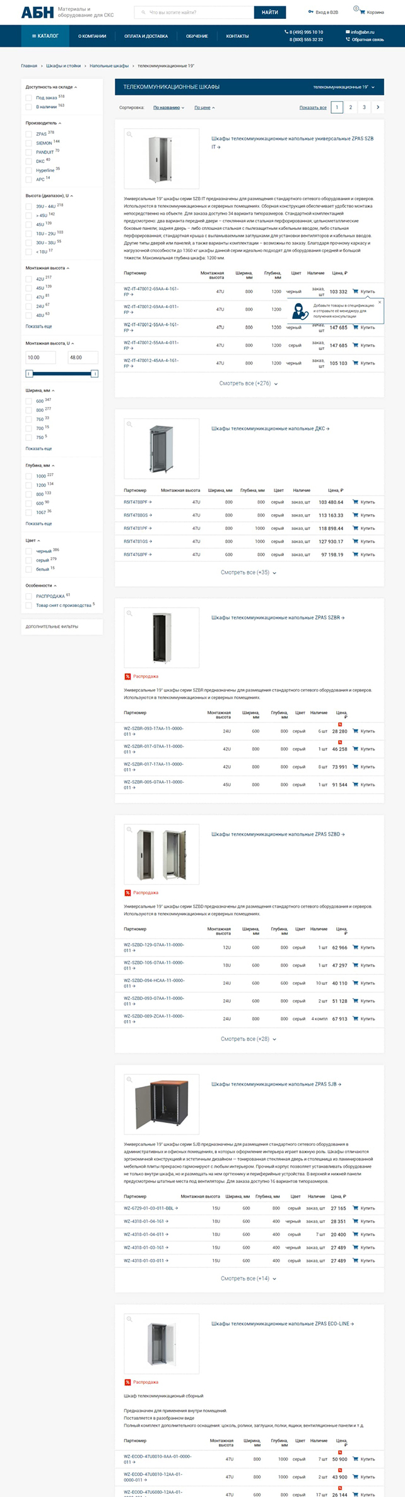Click Показать еще under Монтажная высота
Screen dimensions: 405x1497
[38, 327]
